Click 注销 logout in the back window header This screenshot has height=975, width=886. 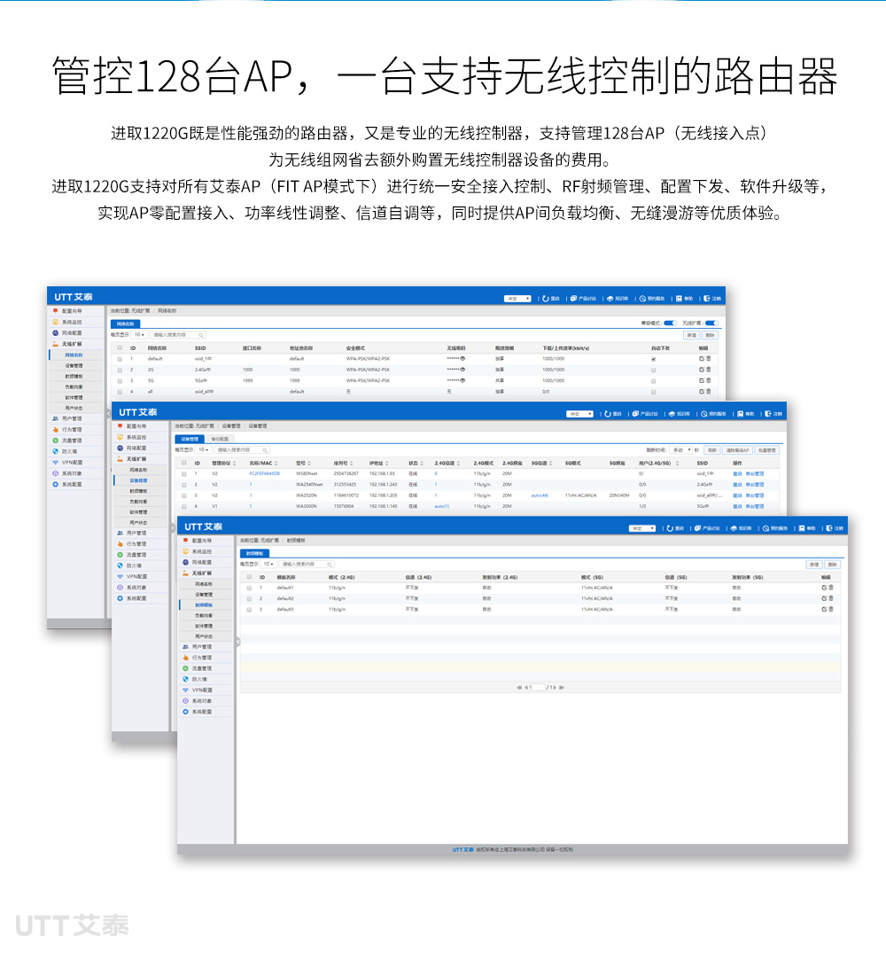tap(712, 299)
